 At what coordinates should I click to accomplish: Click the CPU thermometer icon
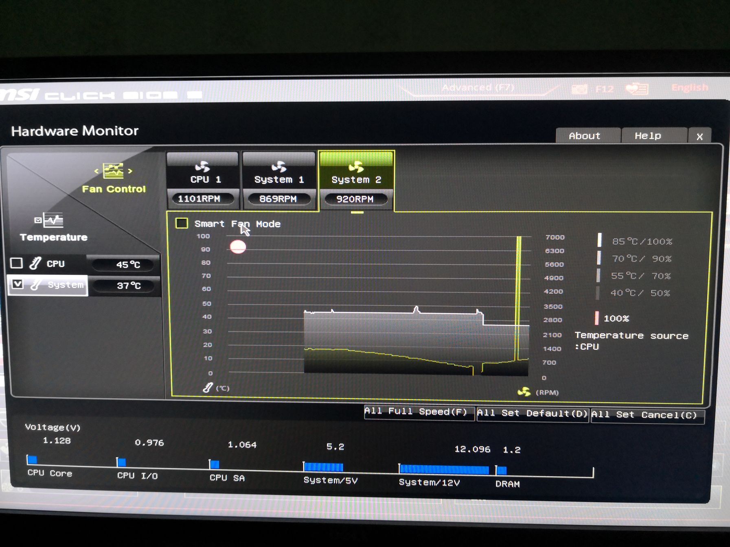tap(35, 264)
